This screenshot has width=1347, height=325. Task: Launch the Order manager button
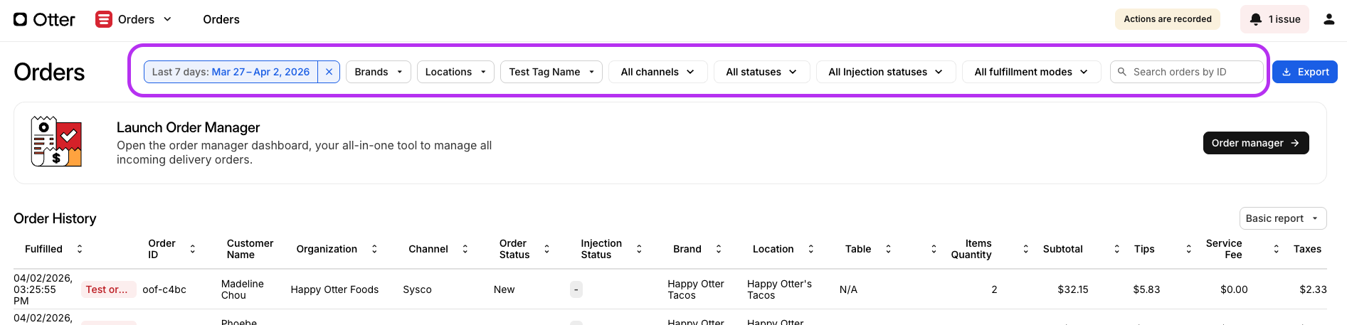1255,143
